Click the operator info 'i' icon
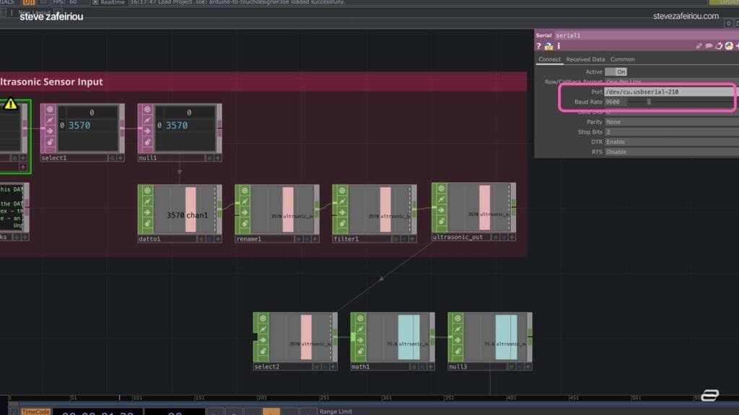739x415 pixels. (559, 46)
